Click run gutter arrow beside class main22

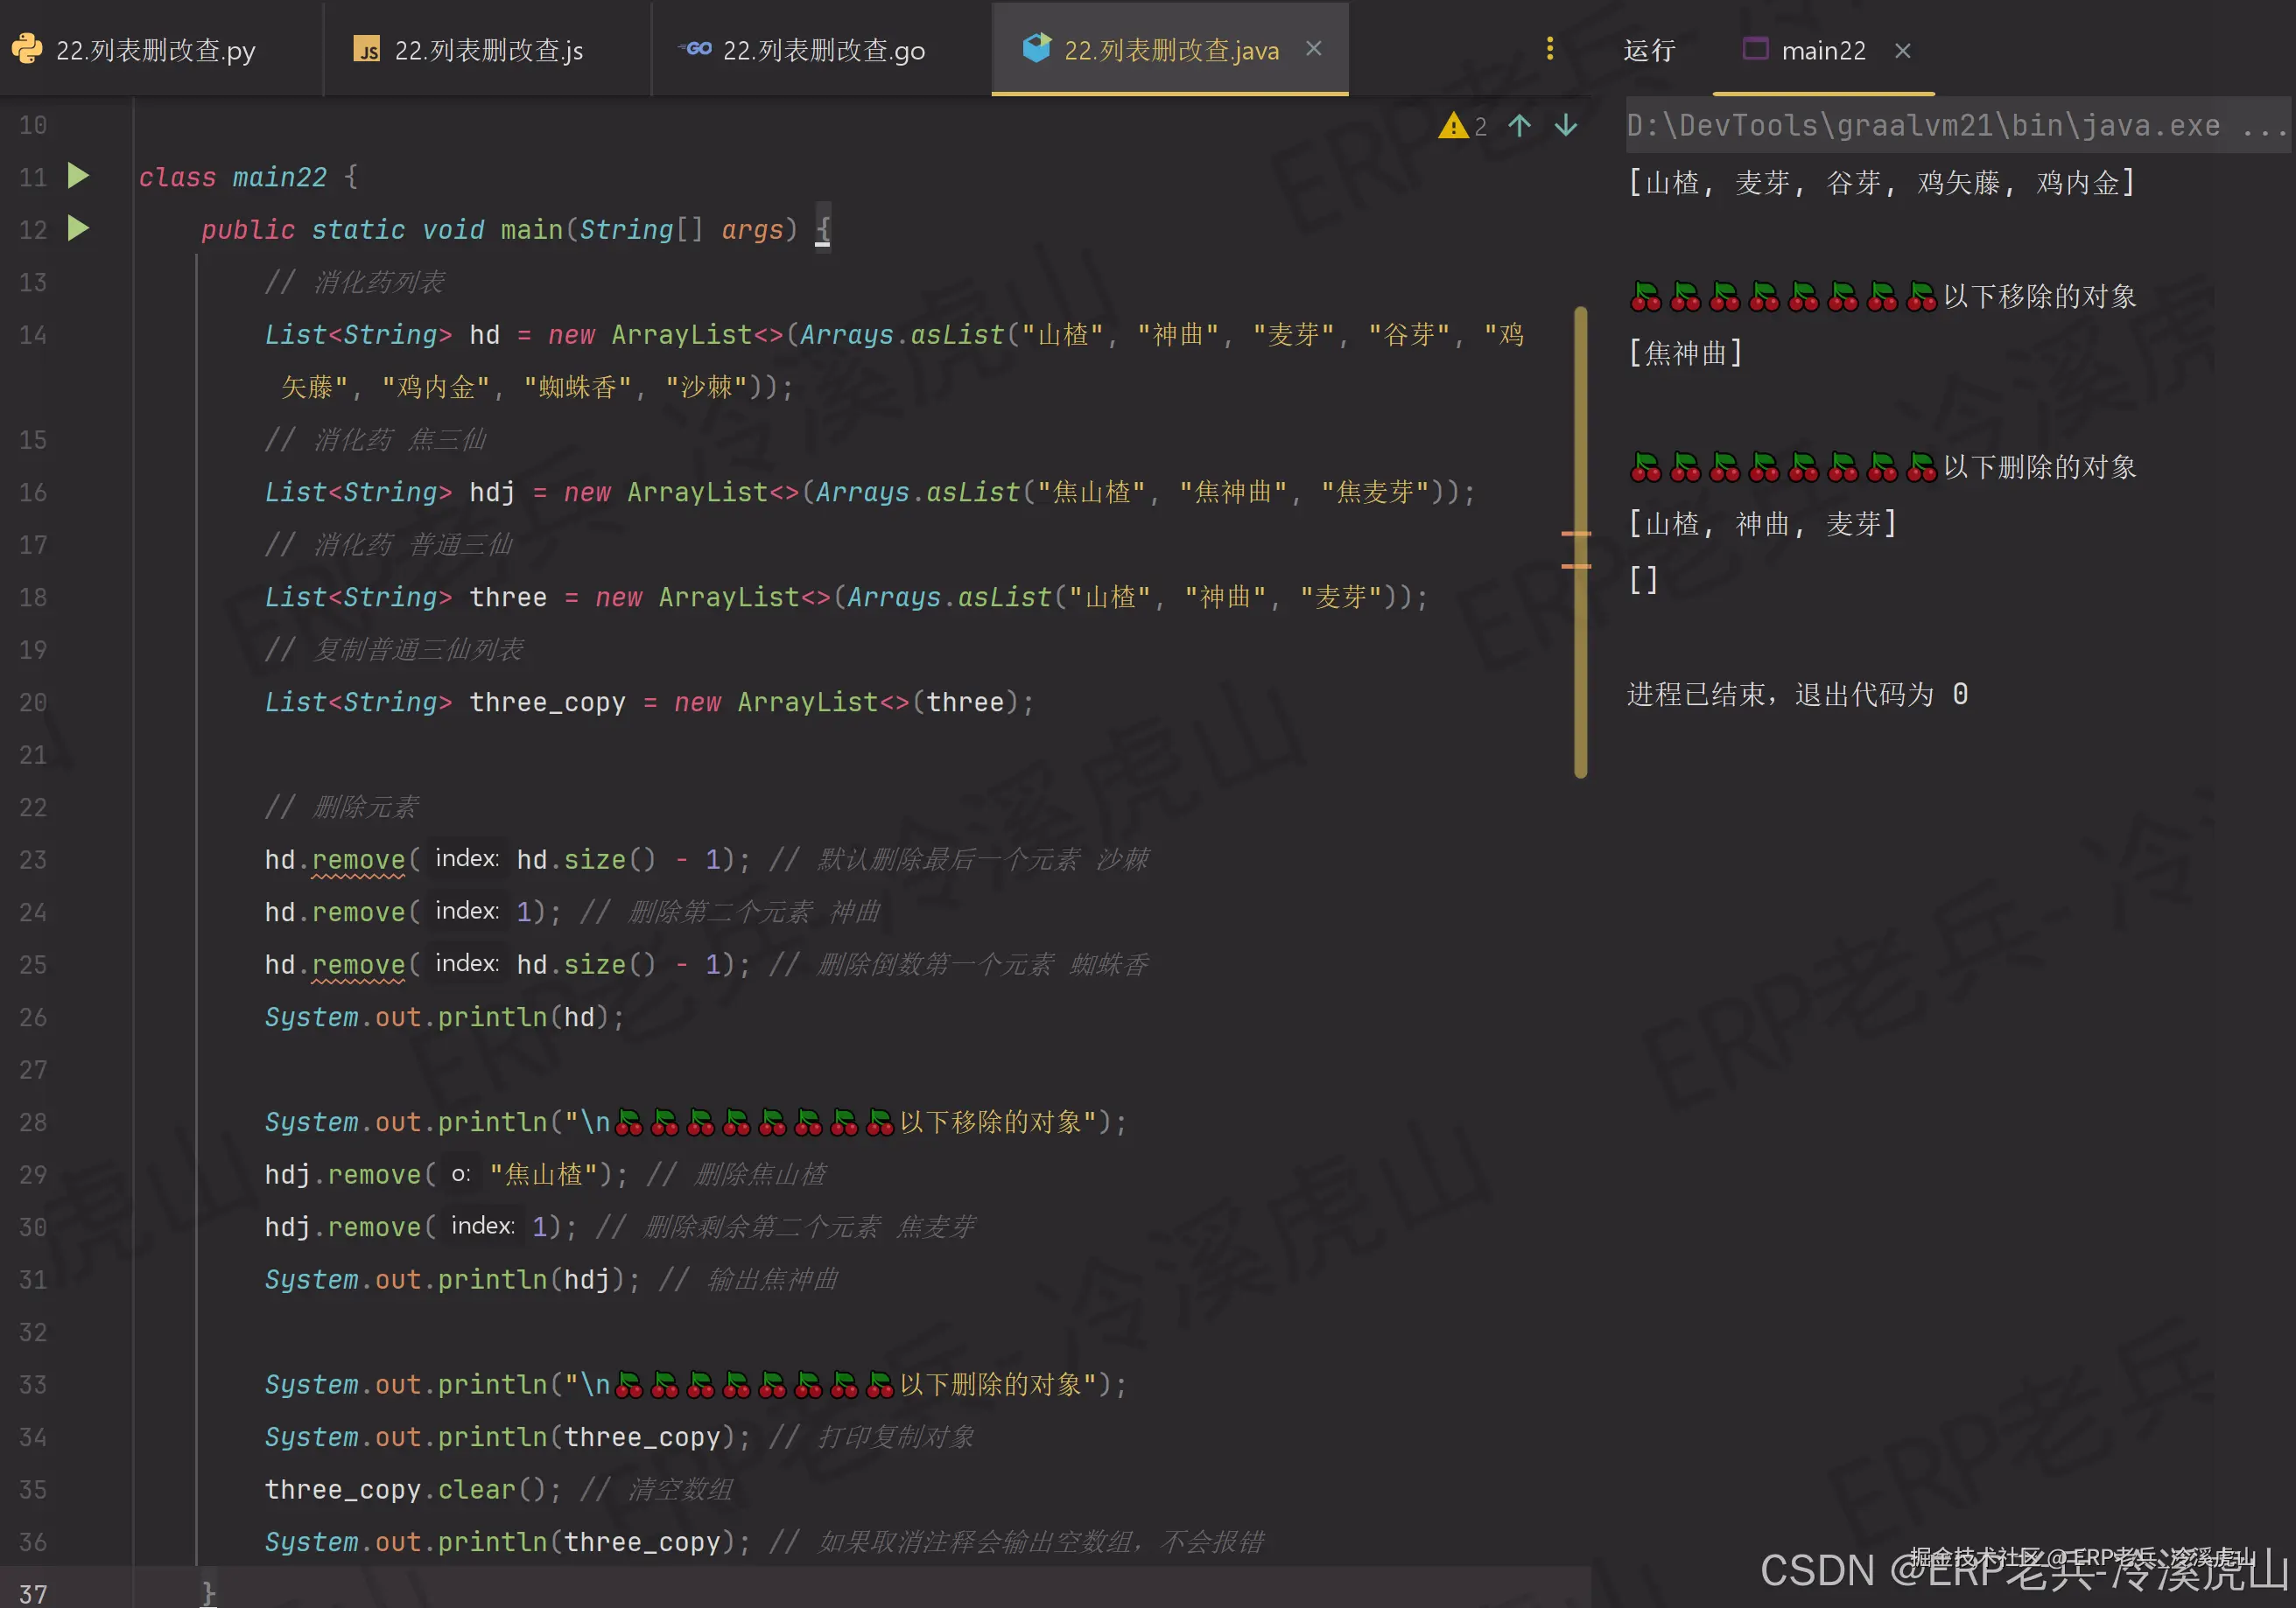(78, 176)
